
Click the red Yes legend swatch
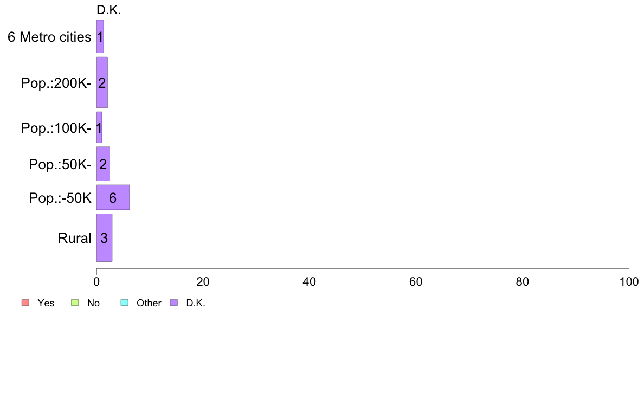tap(25, 303)
